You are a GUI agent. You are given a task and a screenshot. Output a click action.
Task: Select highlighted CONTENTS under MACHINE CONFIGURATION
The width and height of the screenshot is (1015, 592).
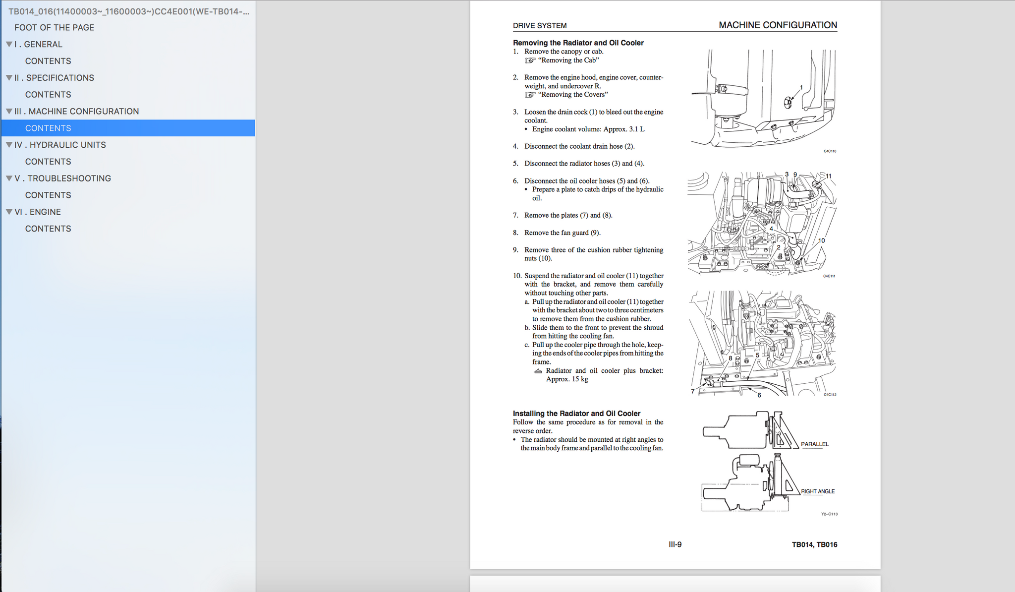pos(48,128)
